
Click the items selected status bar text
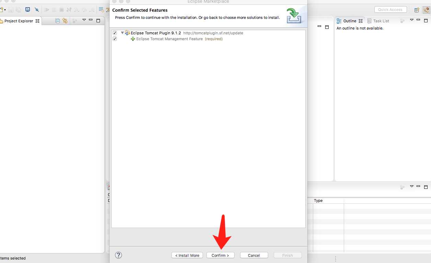pyautogui.click(x=13, y=258)
